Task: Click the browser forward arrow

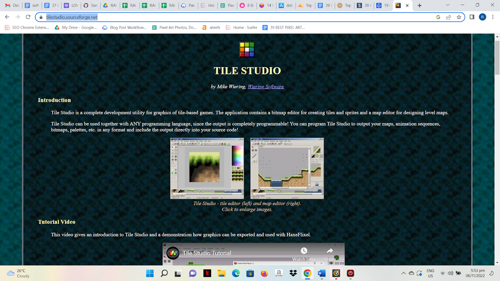Action: coord(17,17)
